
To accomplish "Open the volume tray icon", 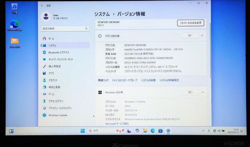I will click(219, 131).
